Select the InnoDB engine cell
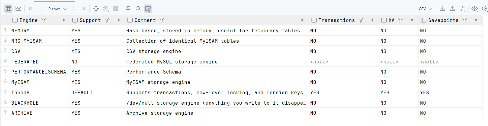 (20, 92)
